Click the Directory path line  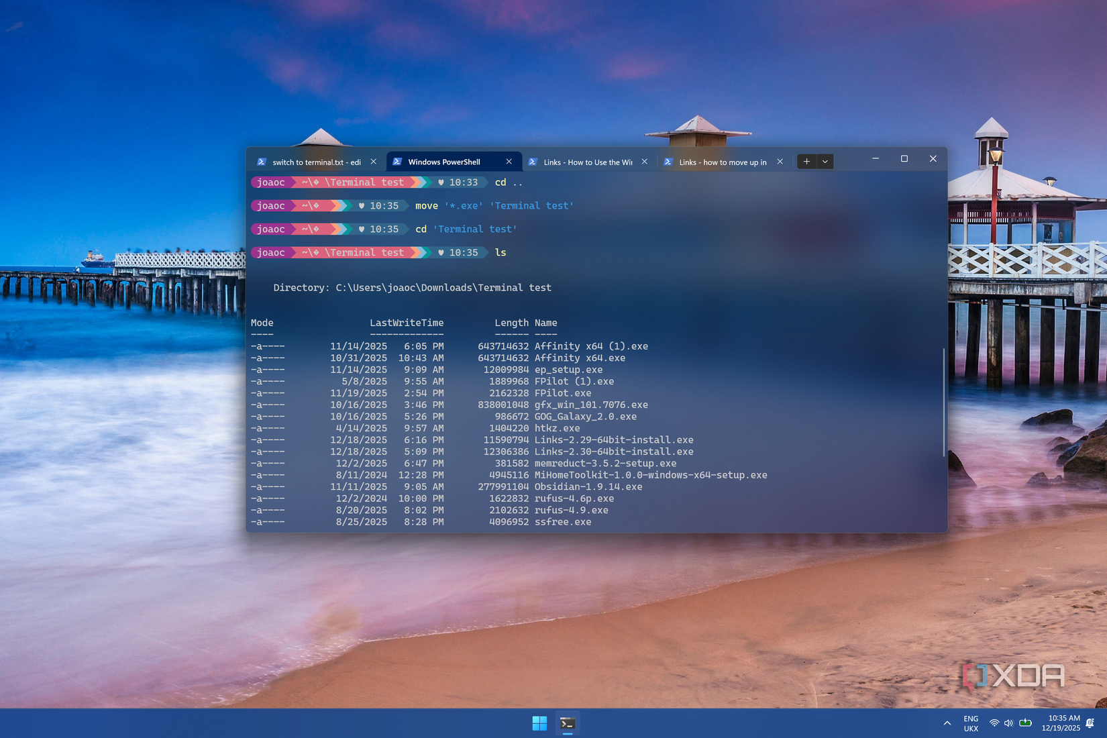[413, 288]
